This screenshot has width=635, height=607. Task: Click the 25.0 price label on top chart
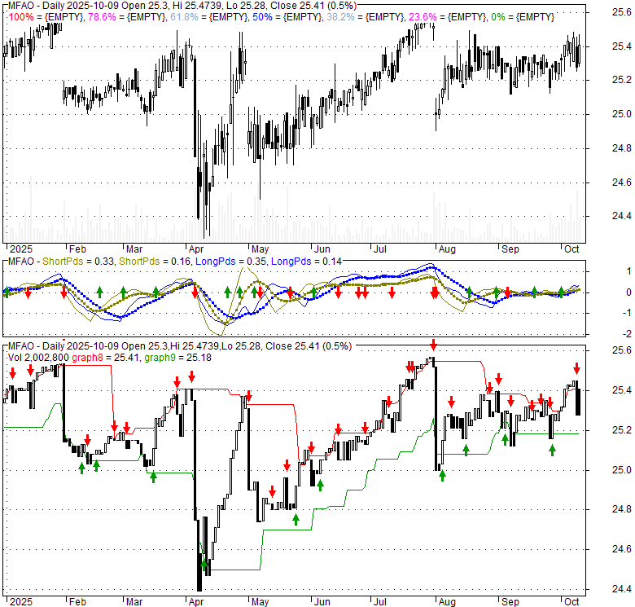pos(621,114)
